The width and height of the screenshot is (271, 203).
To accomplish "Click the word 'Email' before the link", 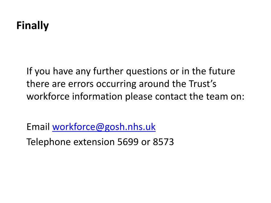I will pyautogui.click(x=38, y=127).
